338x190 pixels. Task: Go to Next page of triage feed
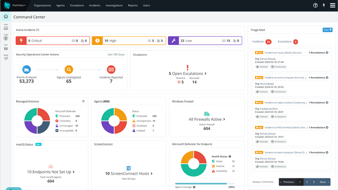[324, 182]
